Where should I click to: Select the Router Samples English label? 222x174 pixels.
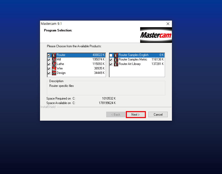click(134, 55)
